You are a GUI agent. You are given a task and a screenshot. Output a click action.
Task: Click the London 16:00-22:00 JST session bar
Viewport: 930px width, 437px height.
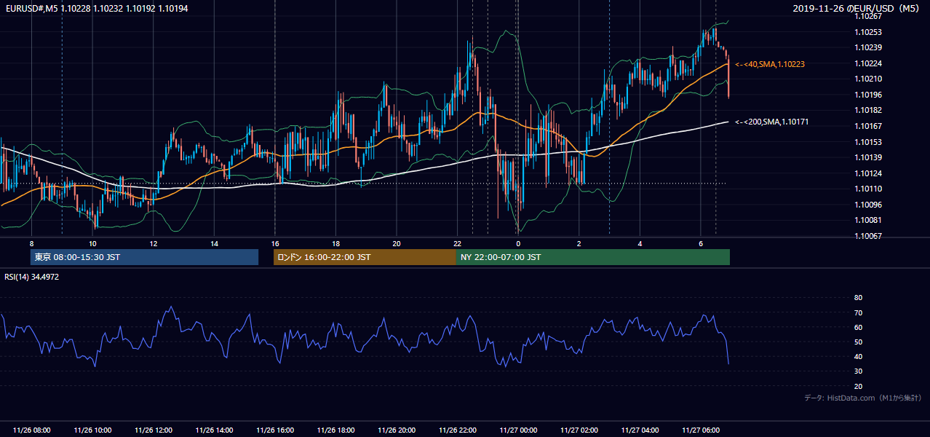[365, 257]
